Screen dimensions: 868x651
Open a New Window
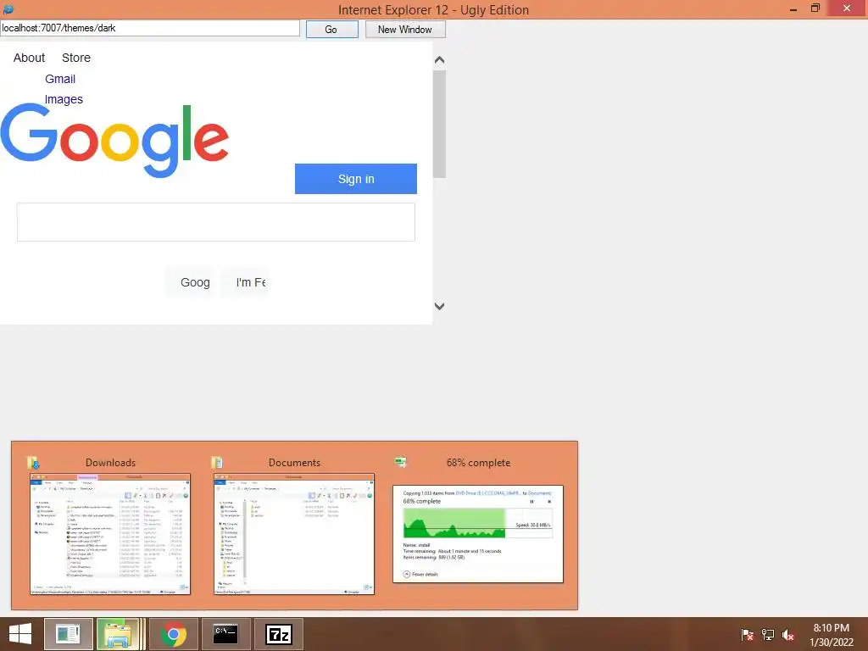click(404, 30)
